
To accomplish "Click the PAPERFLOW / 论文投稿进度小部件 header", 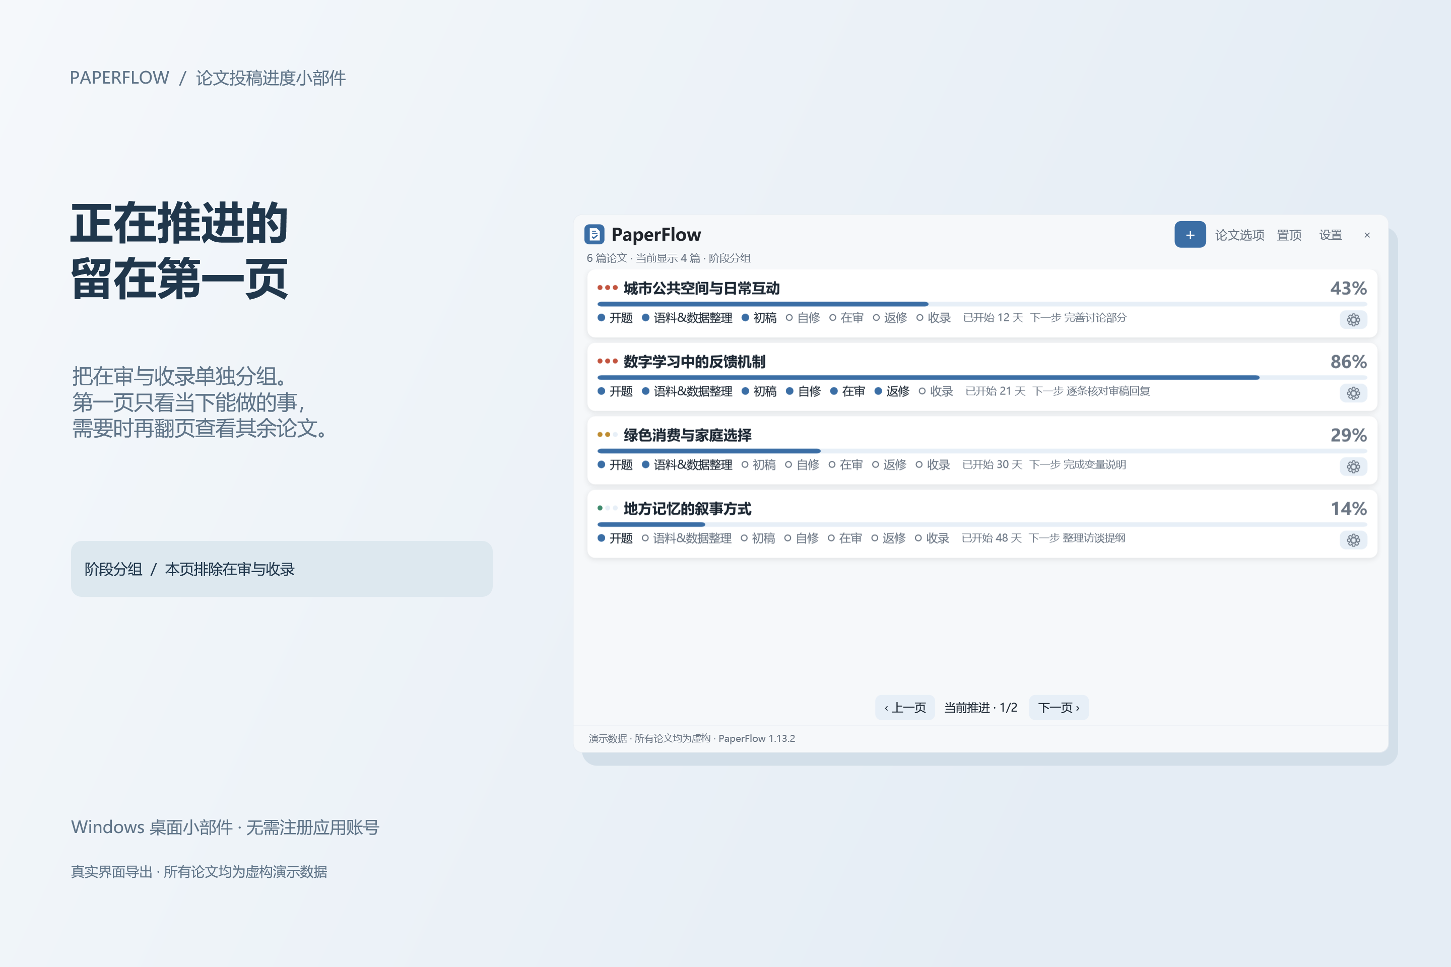I will 207,78.
